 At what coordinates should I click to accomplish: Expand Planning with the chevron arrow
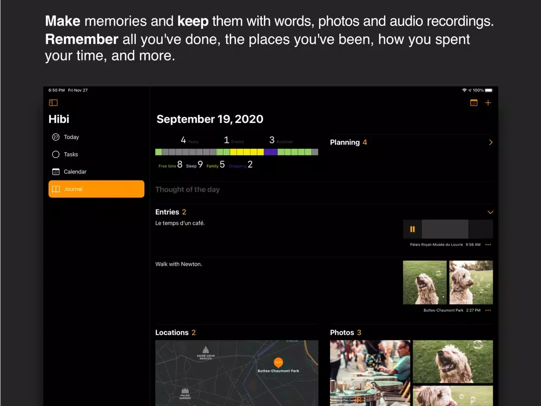pos(491,142)
